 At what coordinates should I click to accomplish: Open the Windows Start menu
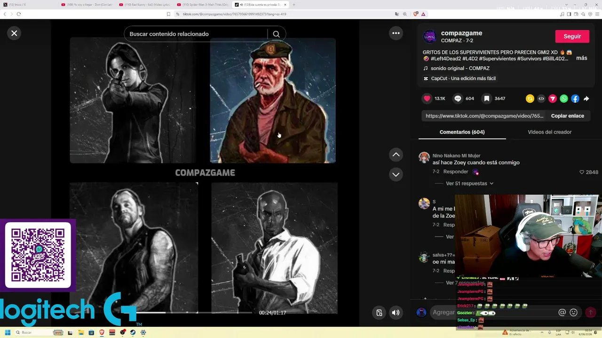coord(8,332)
